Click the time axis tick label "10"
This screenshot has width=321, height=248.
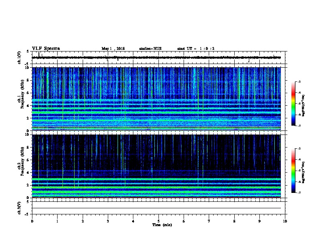(x=285, y=221)
